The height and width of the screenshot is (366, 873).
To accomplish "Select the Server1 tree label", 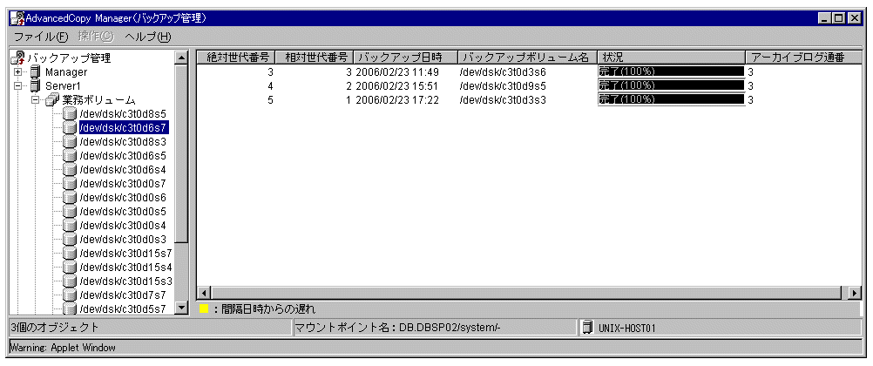I will click(x=64, y=86).
